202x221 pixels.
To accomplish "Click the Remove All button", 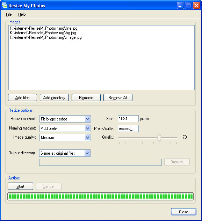I will click(118, 98).
